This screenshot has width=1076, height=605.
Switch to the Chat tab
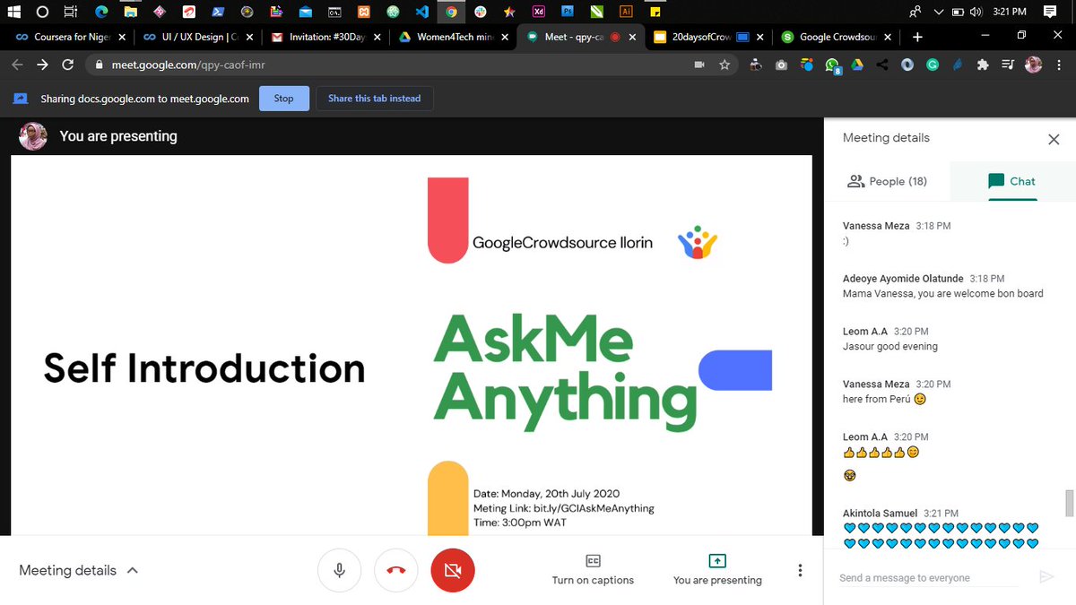tap(1011, 181)
